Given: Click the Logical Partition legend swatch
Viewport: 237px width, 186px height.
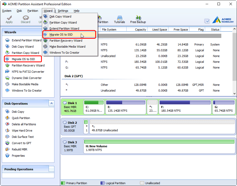Looking at the screenshot, I should [102, 183].
